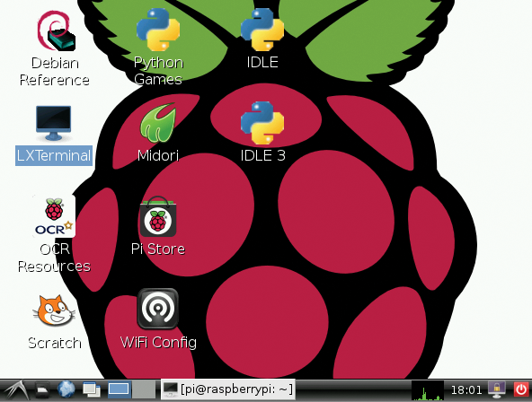Open the OCR Resources shortcut
The height and width of the screenshot is (402, 532).
tap(54, 216)
